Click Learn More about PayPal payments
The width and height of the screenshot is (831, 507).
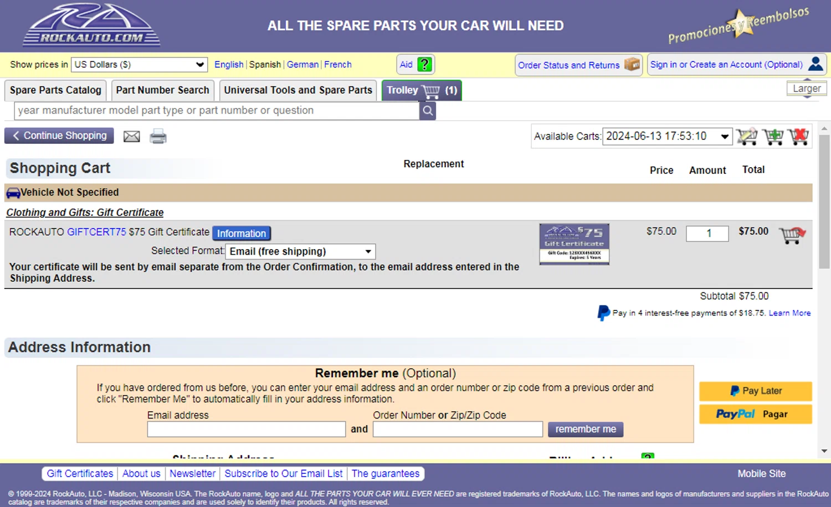tap(789, 313)
